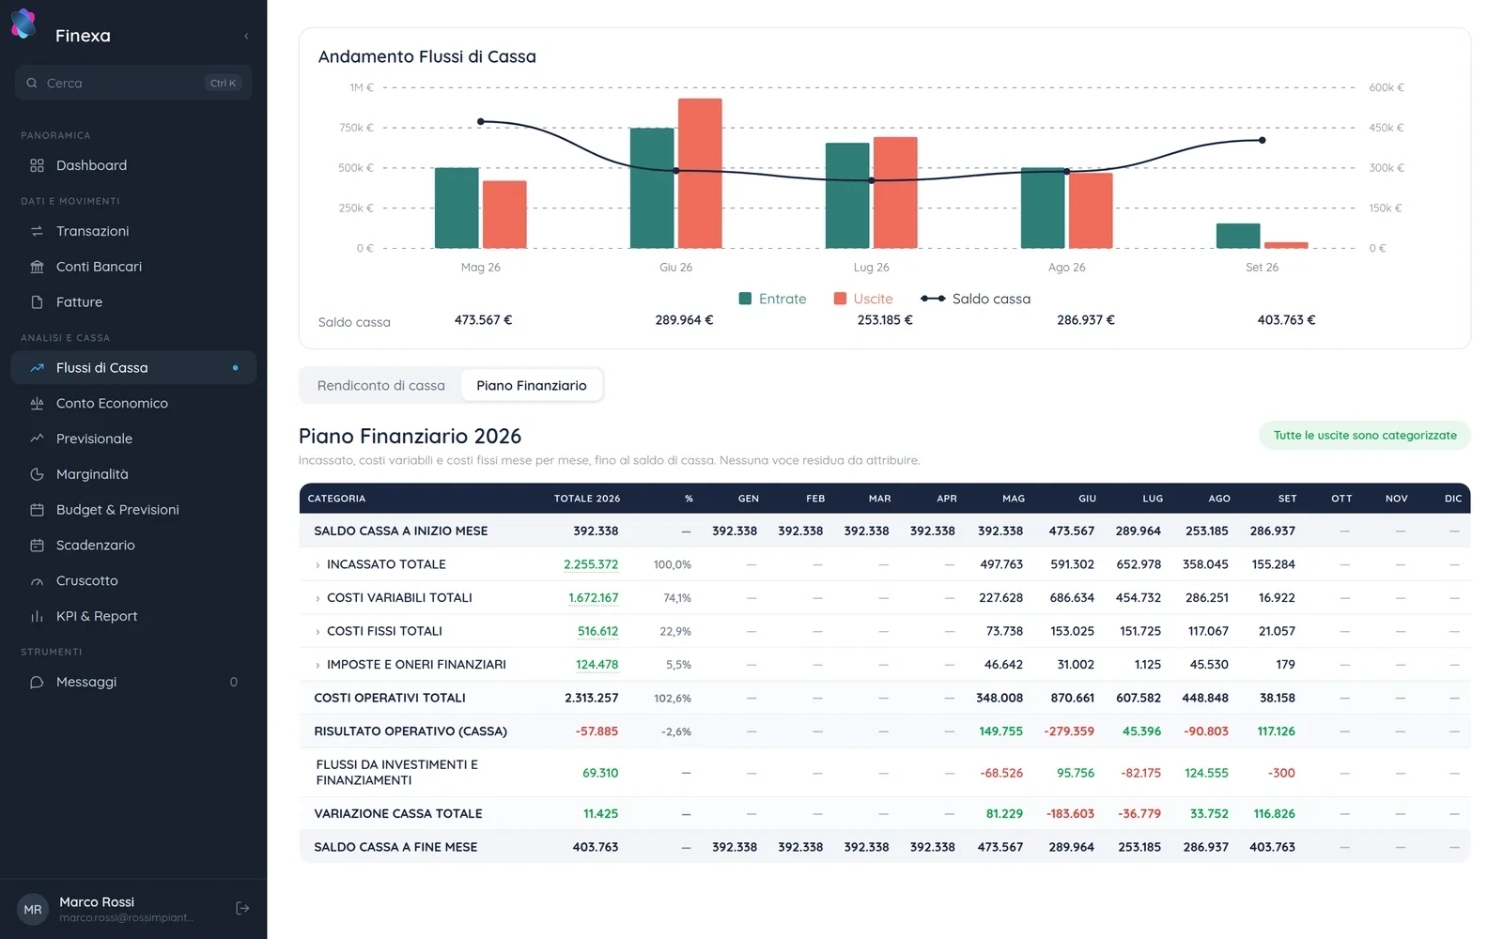Click the Giu 26 Uscite bar

700,174
